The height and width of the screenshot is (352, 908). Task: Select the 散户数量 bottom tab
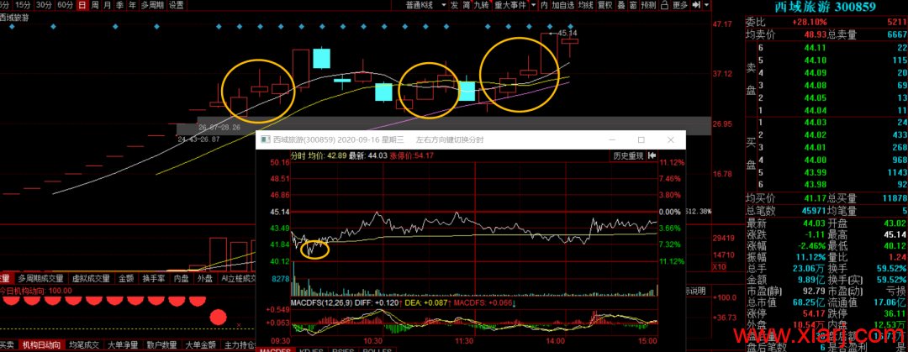coord(161,345)
